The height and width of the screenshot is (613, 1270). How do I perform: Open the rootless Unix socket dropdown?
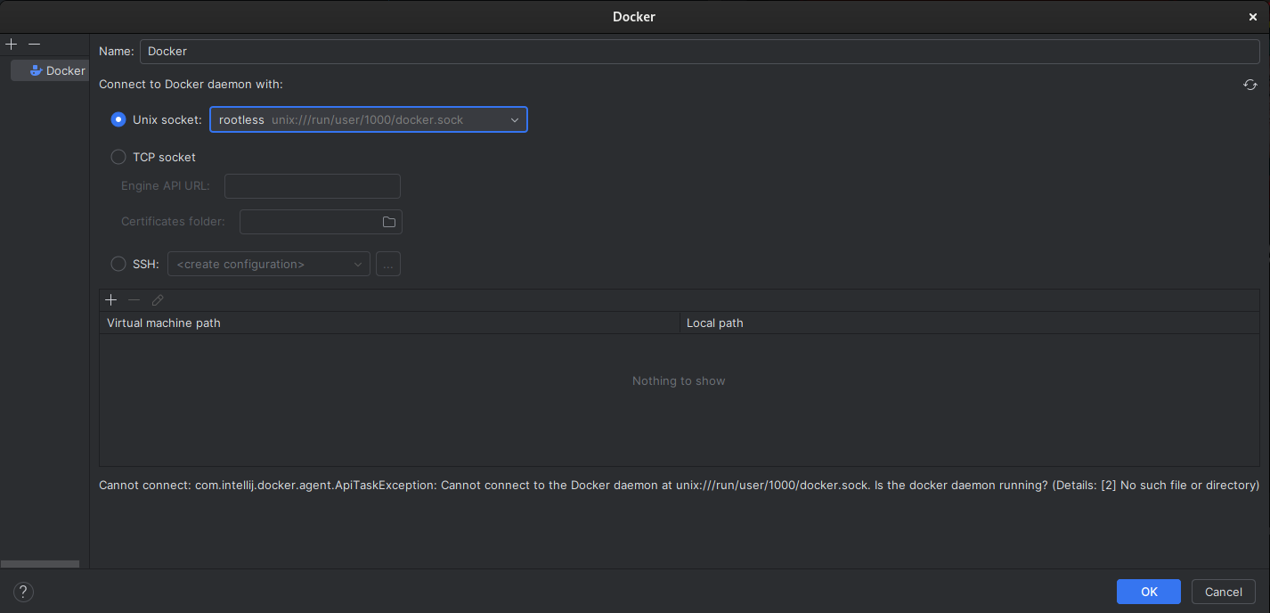514,119
